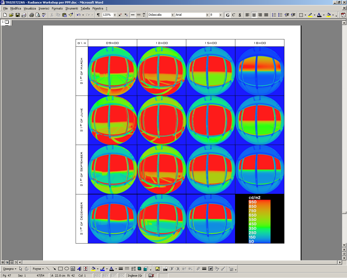This screenshot has width=347, height=278.
Task: Select the Oval drawing tool
Action: [x=67, y=269]
